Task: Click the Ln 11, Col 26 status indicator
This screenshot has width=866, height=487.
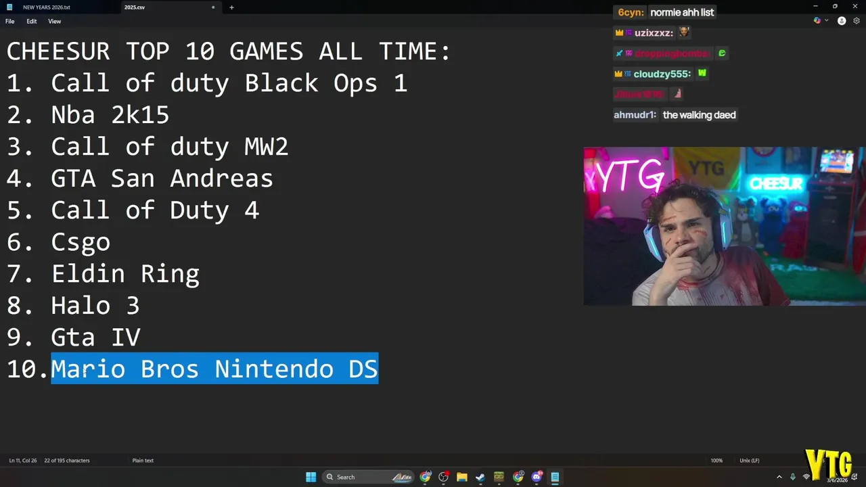Action: [23, 461]
